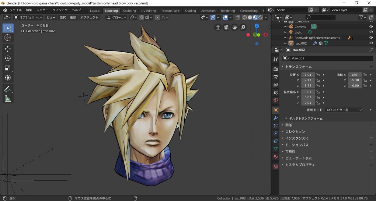This screenshot has width=376, height=201.
Task: Switch to the UV Editing tab
Action: coord(149,11)
